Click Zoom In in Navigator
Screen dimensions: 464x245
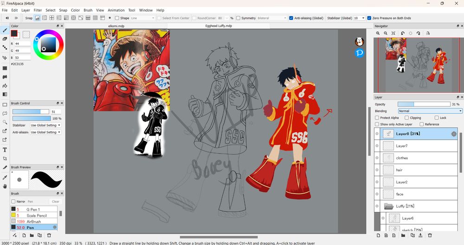[378, 33]
